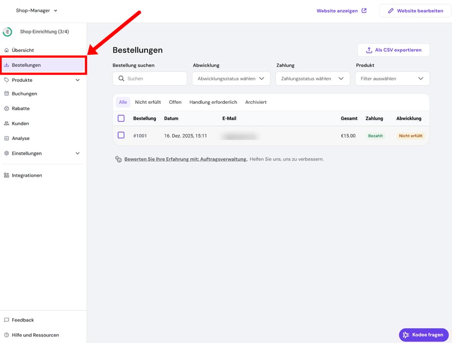Click the Hilfe und Ressourcen question icon
The width and height of the screenshot is (452, 343).
click(7, 335)
